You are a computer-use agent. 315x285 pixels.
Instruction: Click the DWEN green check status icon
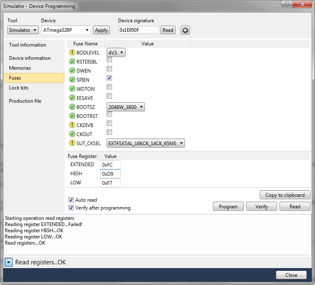[72, 71]
